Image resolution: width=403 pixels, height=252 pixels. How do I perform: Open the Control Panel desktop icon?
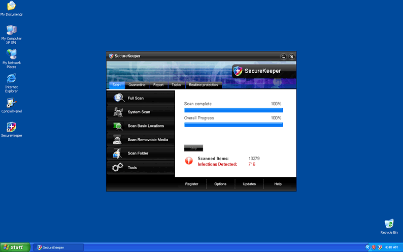click(11, 103)
